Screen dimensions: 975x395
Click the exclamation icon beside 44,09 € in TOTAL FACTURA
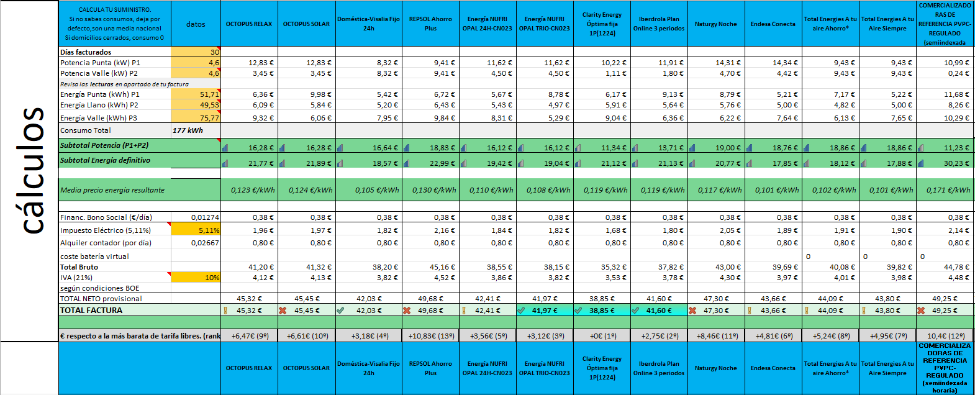[807, 311]
